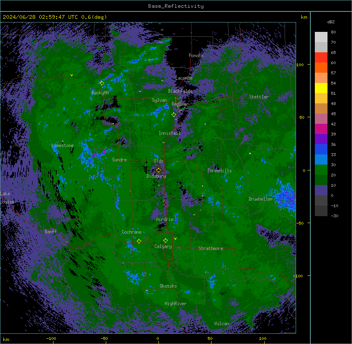Pick the bright yellow 51-54 dBZ swatch
Screen dimensions: 352x344
(x=321, y=88)
